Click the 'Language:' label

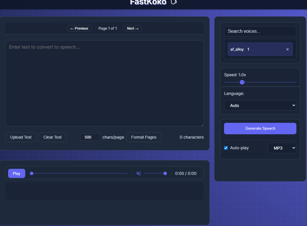point(234,93)
